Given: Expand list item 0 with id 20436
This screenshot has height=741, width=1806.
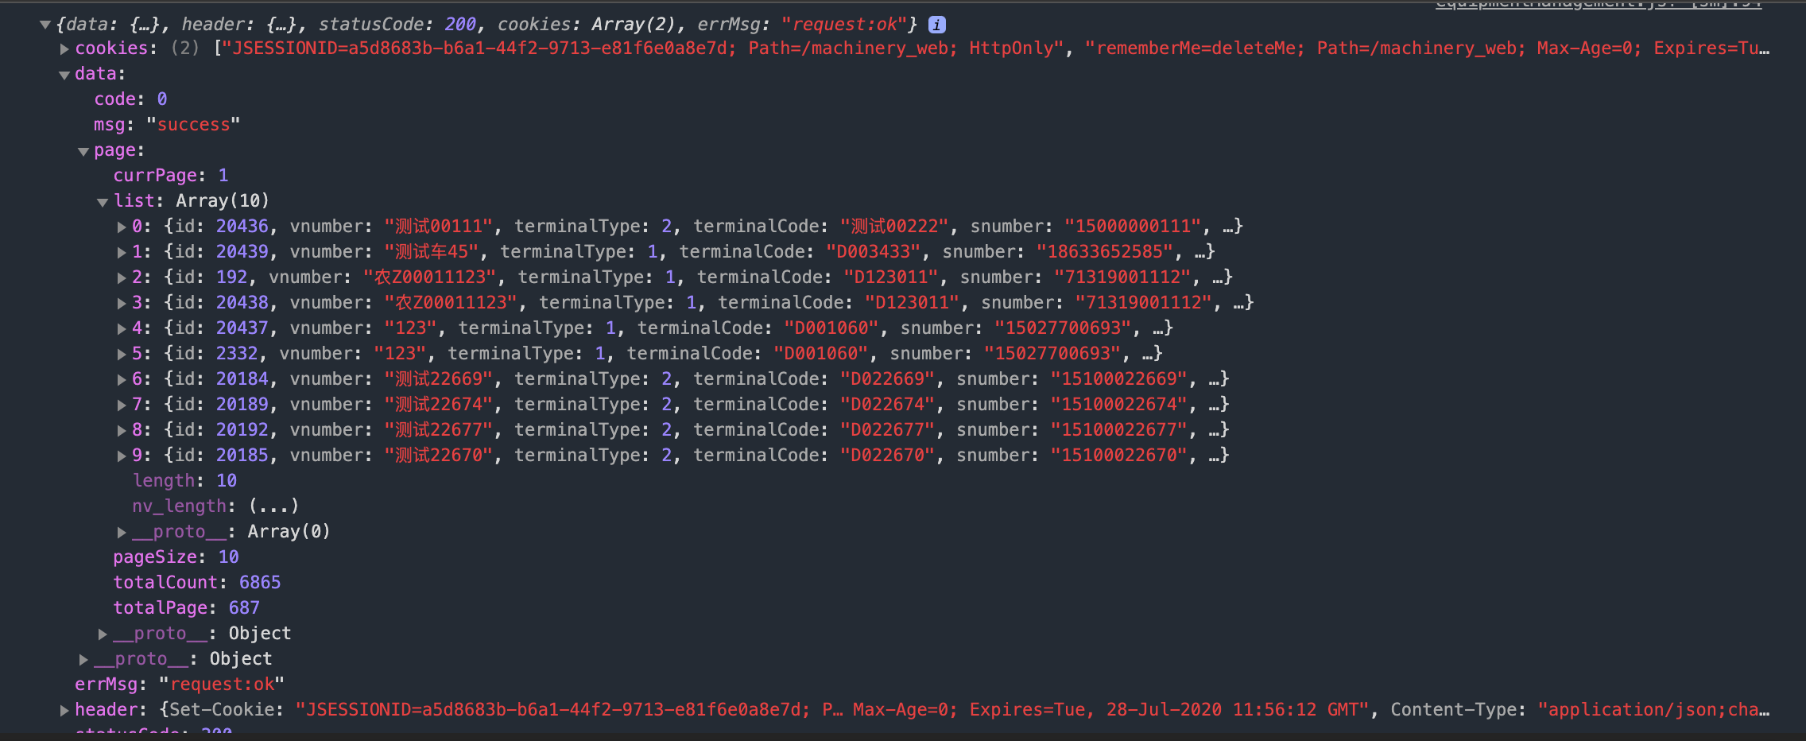Looking at the screenshot, I should [x=122, y=227].
